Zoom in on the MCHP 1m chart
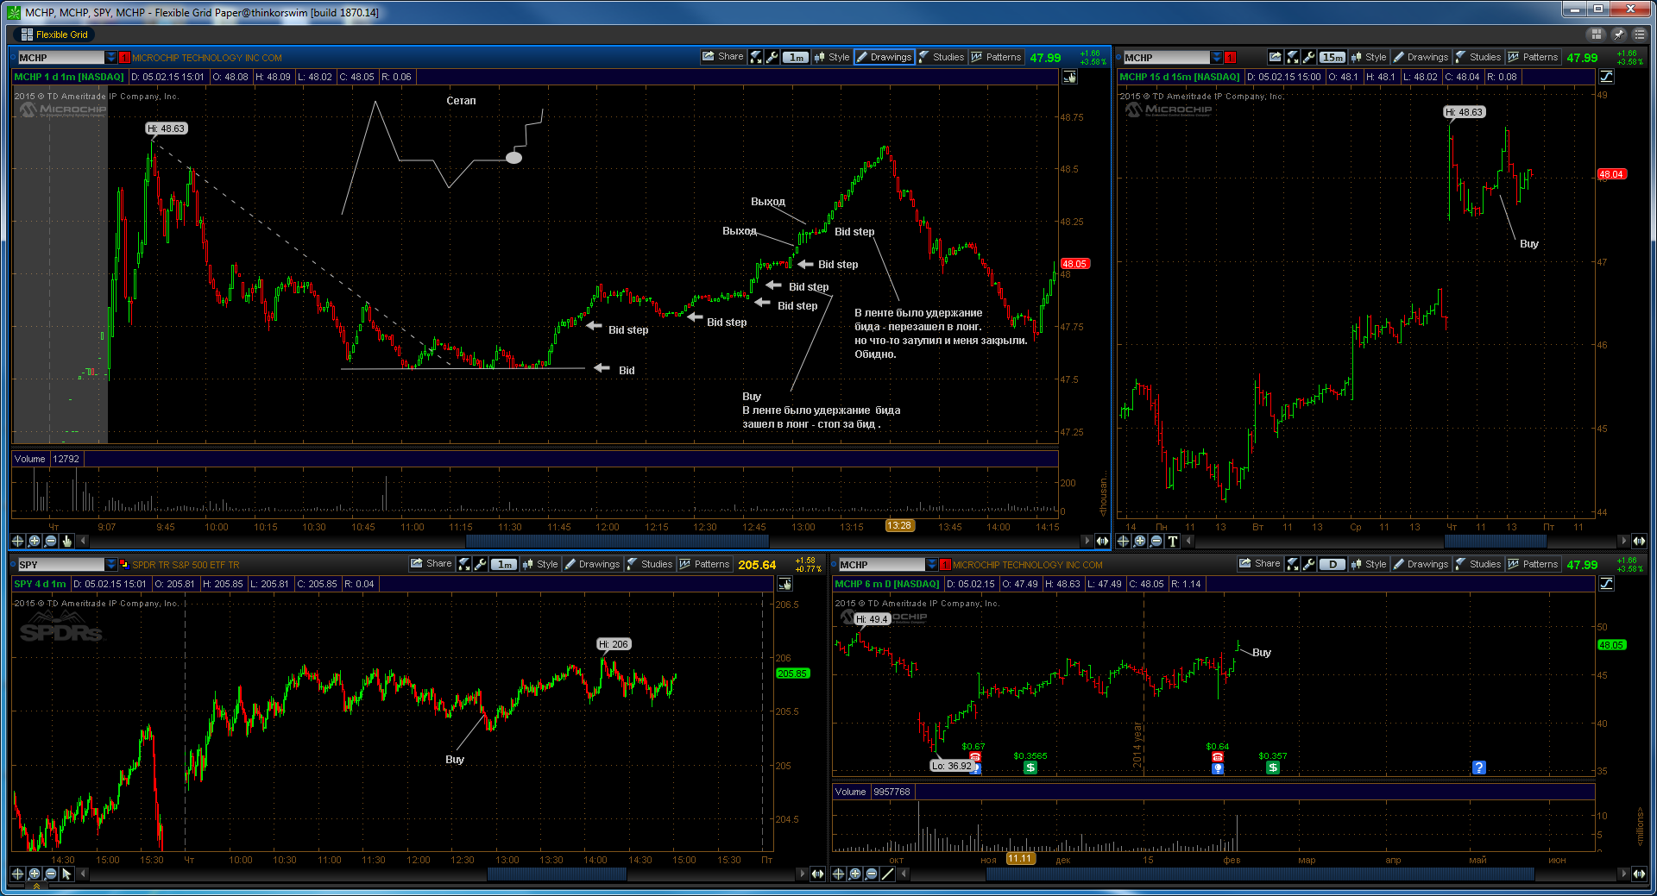The height and width of the screenshot is (896, 1657). click(x=35, y=541)
